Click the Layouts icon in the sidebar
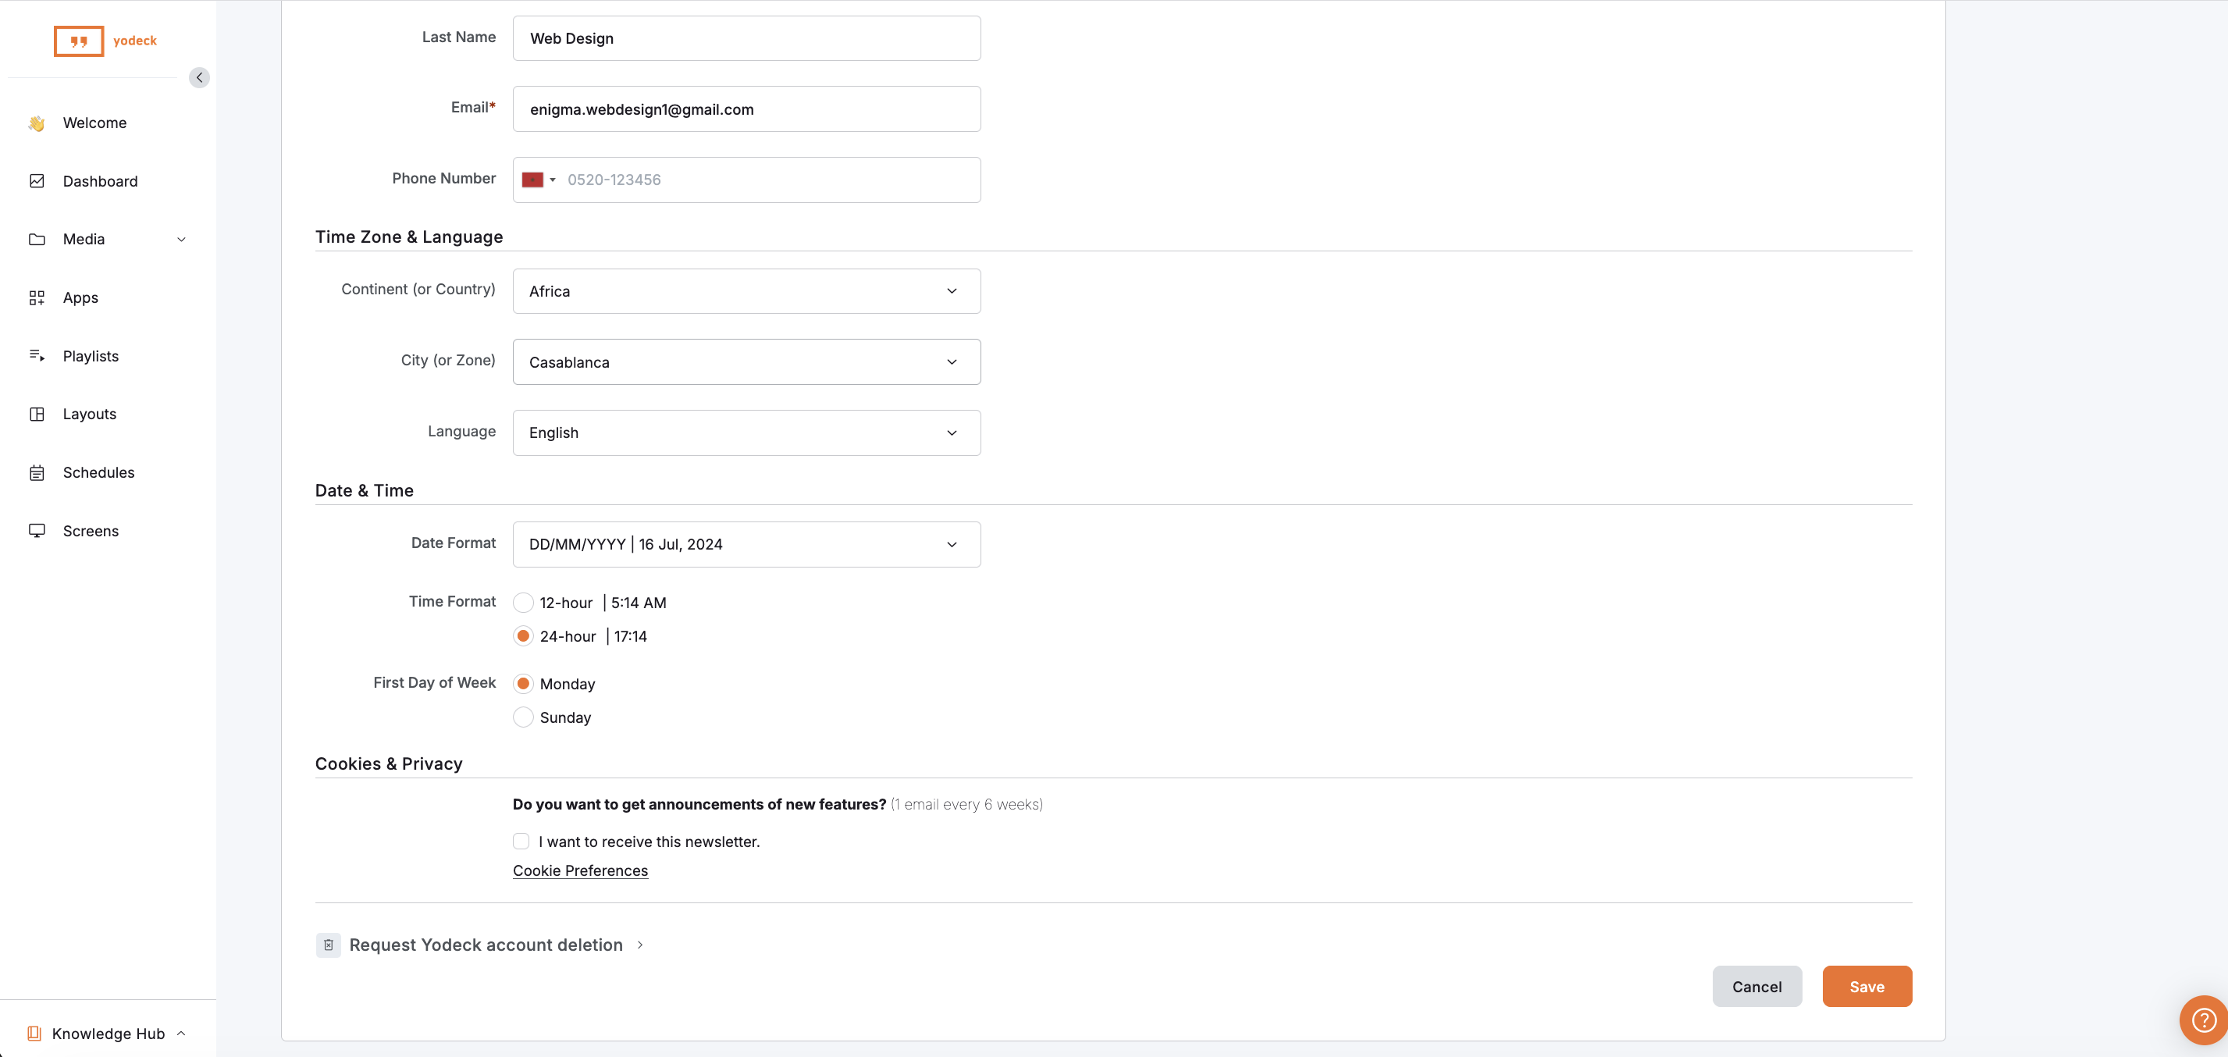The width and height of the screenshot is (2228, 1057). point(37,415)
